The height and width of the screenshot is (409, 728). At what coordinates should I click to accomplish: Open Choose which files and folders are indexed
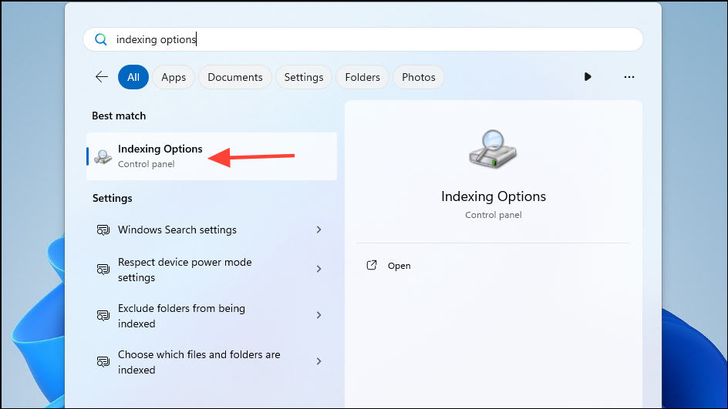click(x=212, y=362)
